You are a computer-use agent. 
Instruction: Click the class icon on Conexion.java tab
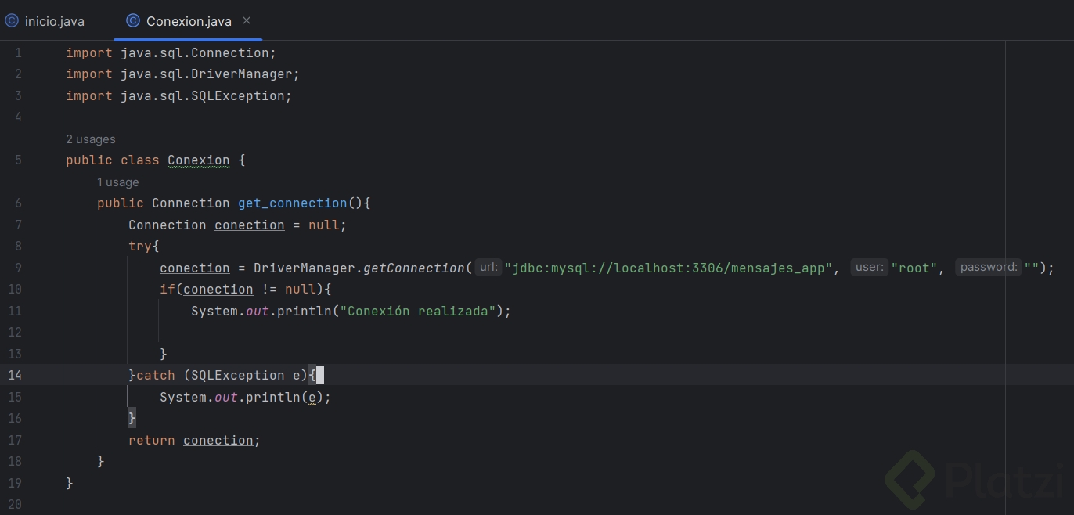(x=133, y=21)
